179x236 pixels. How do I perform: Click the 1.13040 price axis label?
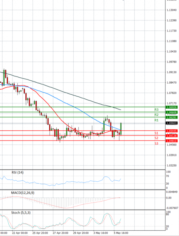click(172, 10)
